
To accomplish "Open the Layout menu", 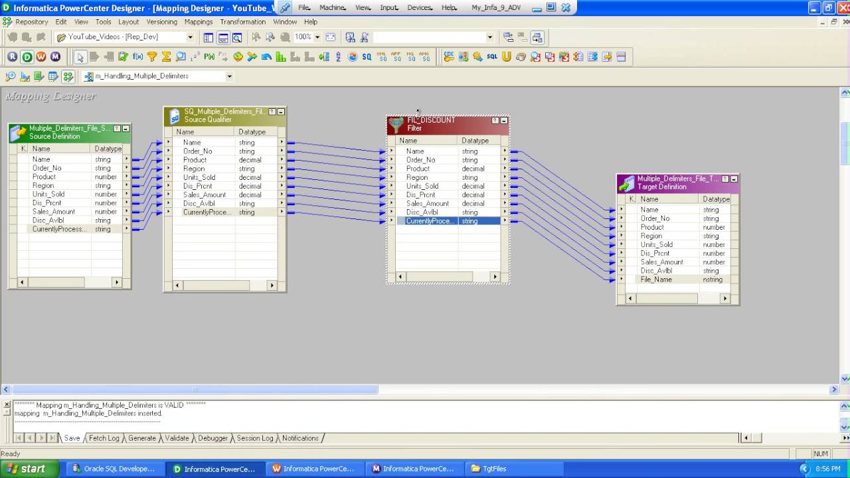I will 129,22.
